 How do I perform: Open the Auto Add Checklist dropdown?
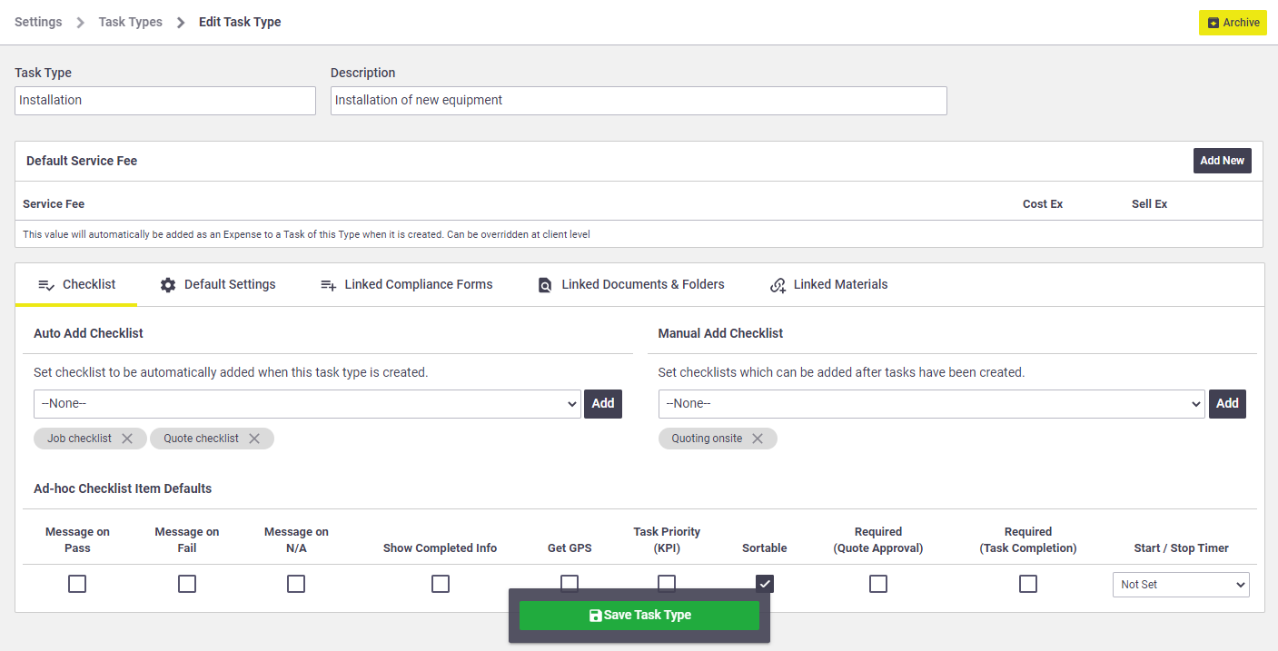point(307,404)
